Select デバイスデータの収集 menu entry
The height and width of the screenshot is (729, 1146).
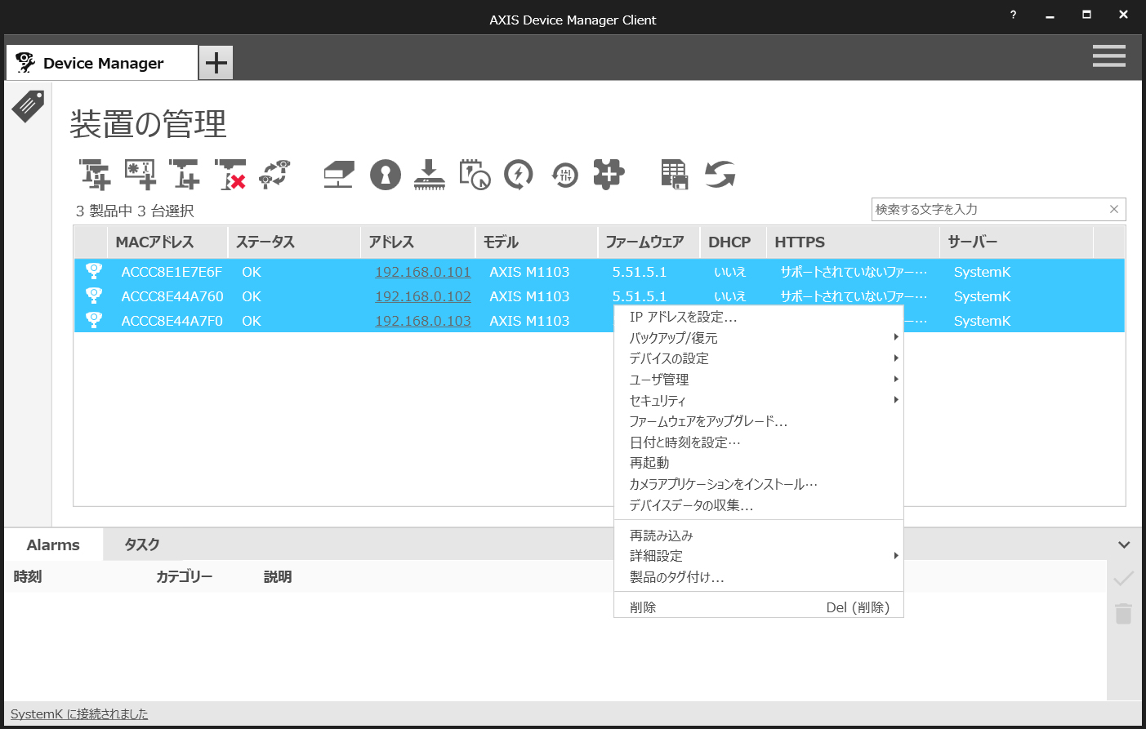(759, 505)
